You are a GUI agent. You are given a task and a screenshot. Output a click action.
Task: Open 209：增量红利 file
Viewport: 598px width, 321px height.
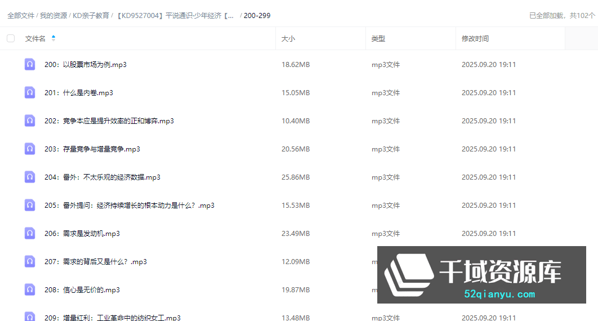click(113, 318)
